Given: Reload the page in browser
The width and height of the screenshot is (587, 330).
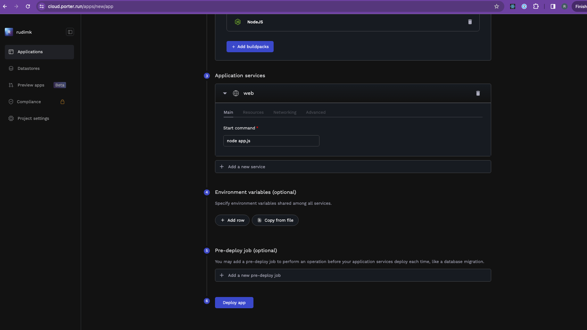Looking at the screenshot, I should coord(28,6).
